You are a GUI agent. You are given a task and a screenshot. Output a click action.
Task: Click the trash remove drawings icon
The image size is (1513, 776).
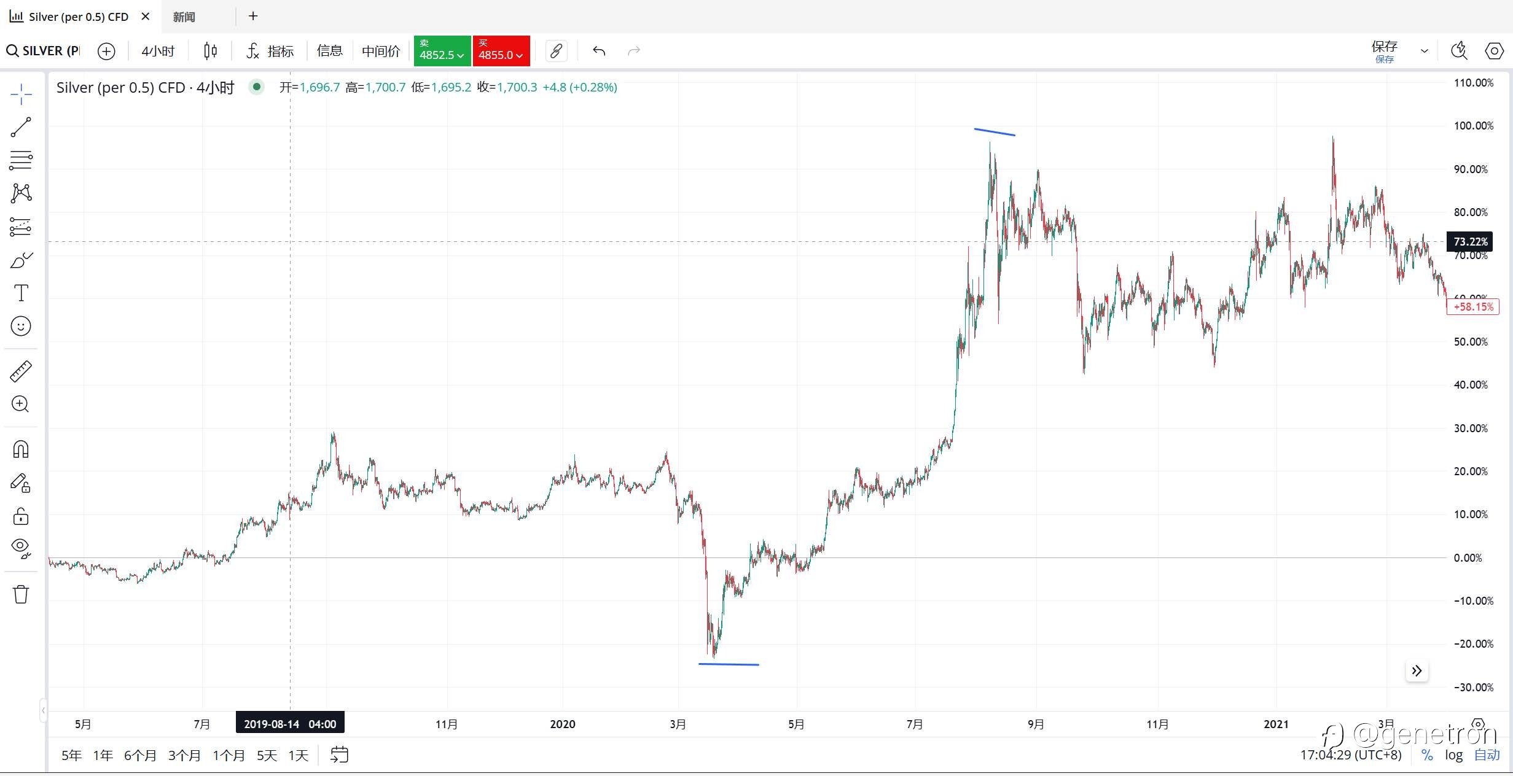tap(21, 594)
